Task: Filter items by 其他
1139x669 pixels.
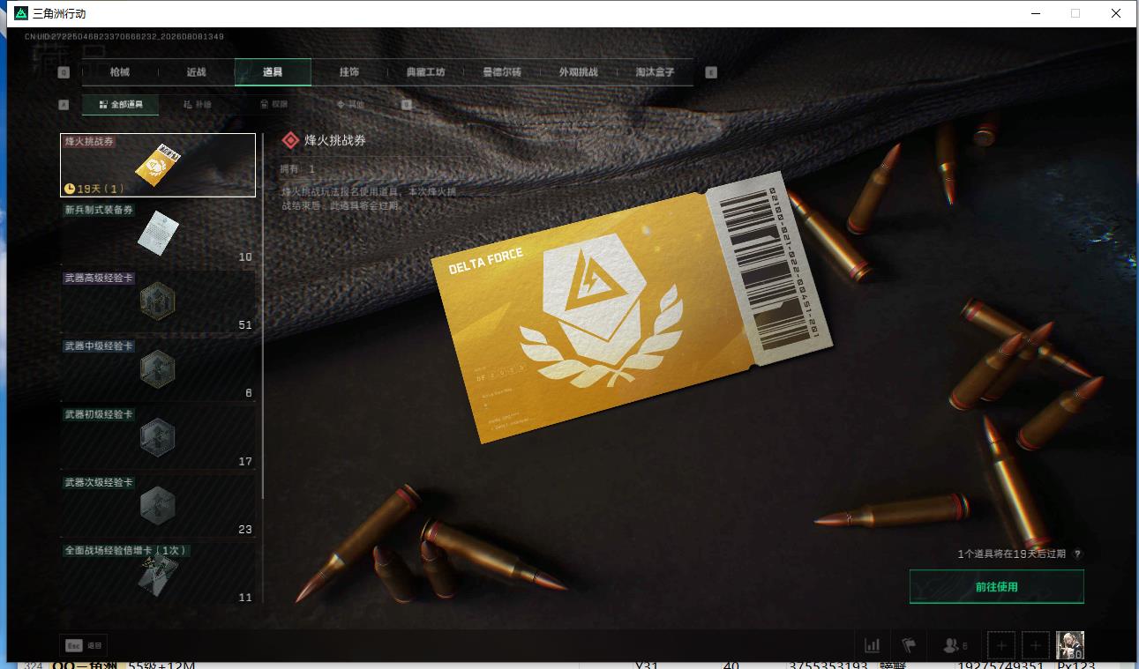Action: [350, 104]
